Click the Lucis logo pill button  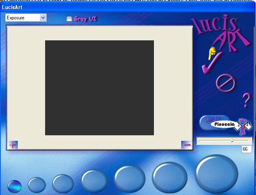point(215,123)
